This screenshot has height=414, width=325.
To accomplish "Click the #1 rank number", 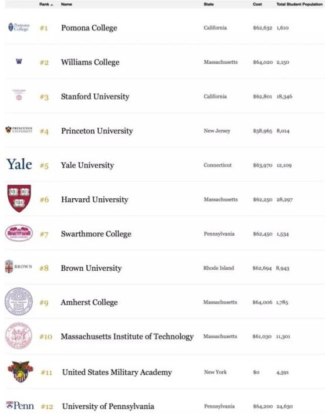I will point(43,28).
